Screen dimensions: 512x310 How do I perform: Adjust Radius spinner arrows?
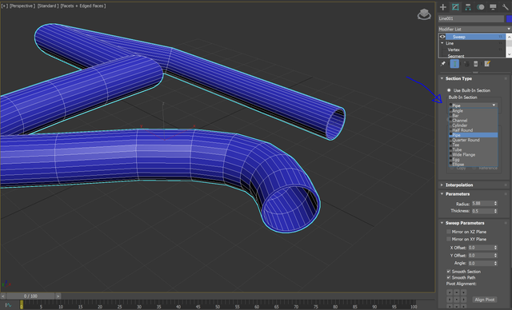pos(495,204)
